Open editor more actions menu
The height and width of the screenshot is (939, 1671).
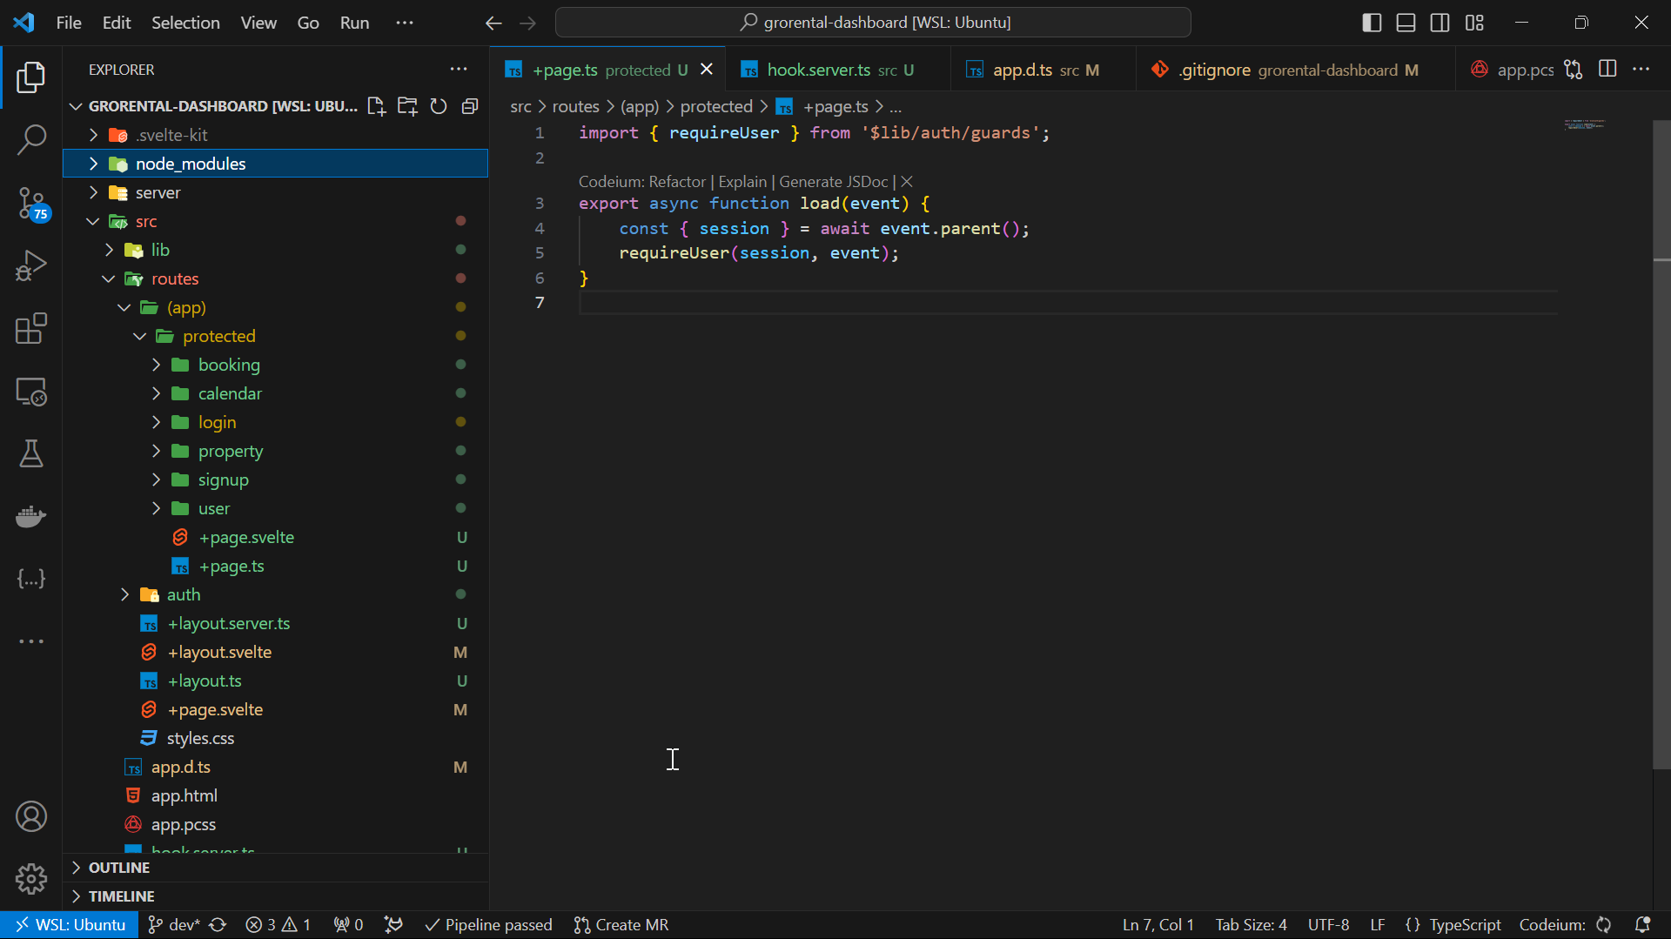1641,70
